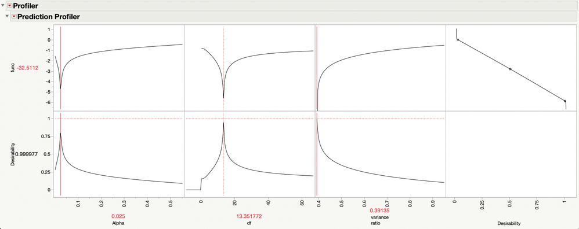The image size is (579, 229).
Task: Click the desirability function's top control point
Action: [x=458, y=40]
